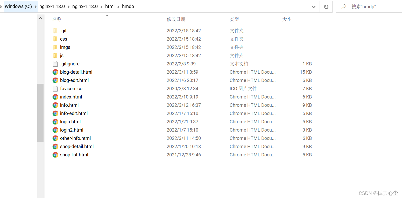Viewport: 402px width, 198px height.
Task: Click Chrome icon of other-info.html
Action: pos(55,138)
